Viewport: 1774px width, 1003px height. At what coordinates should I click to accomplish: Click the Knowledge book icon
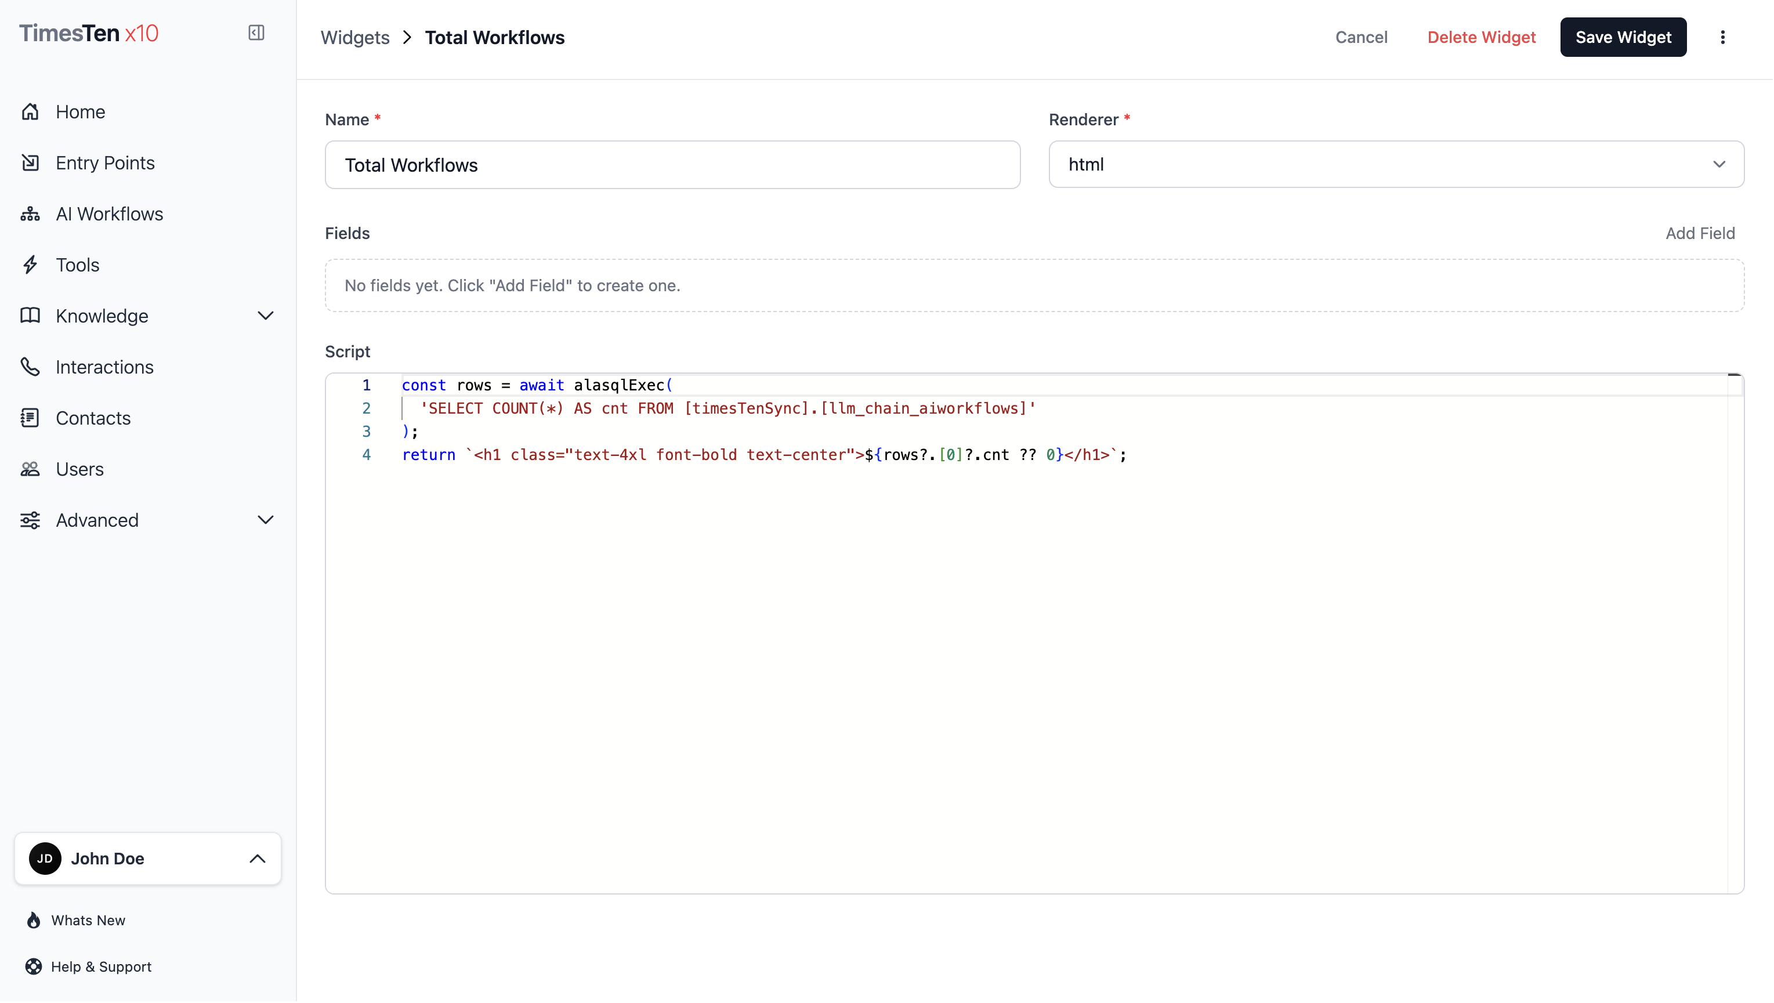tap(30, 316)
